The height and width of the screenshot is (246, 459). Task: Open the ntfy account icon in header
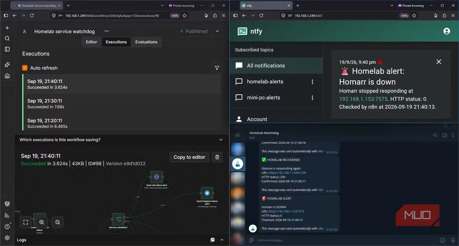point(447,31)
